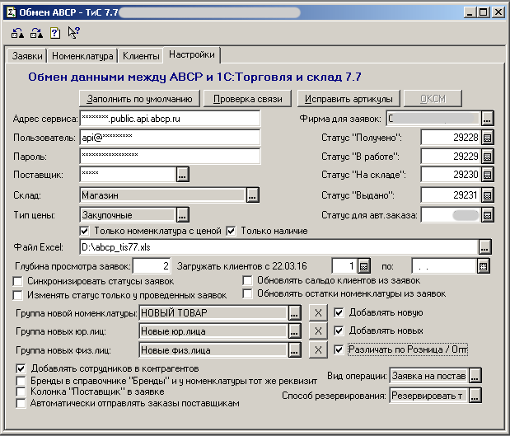Open selection list for Склад field
510x436 pixels.
point(252,195)
